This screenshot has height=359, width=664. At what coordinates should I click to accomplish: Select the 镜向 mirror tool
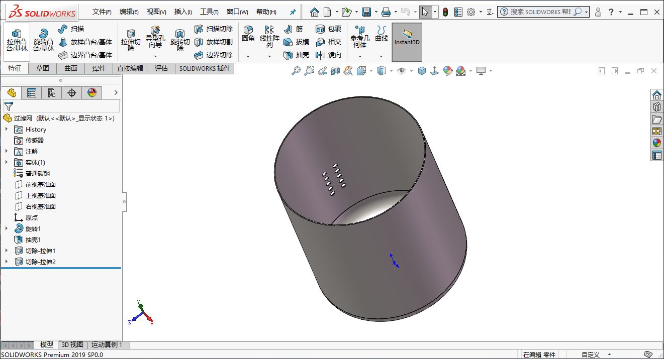(x=329, y=55)
